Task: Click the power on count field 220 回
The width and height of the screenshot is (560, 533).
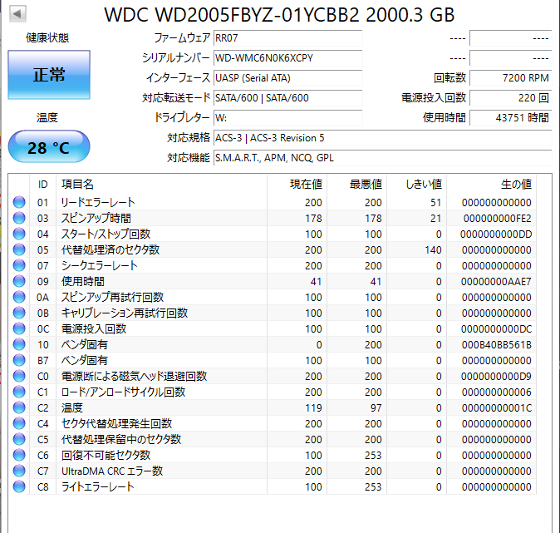Action: (x=511, y=98)
